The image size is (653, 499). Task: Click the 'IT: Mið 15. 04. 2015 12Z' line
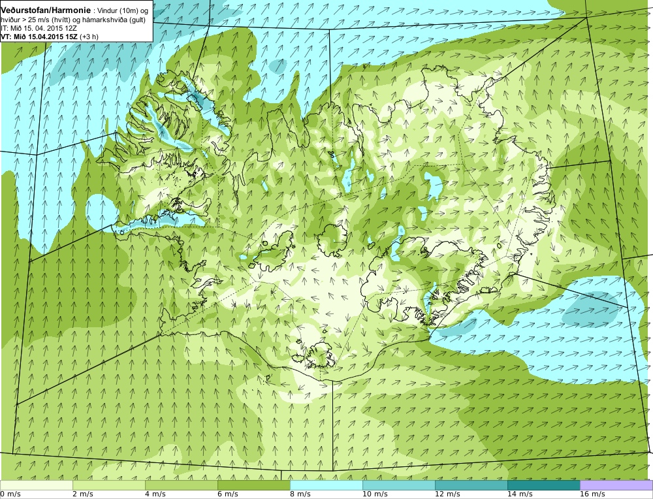39,28
